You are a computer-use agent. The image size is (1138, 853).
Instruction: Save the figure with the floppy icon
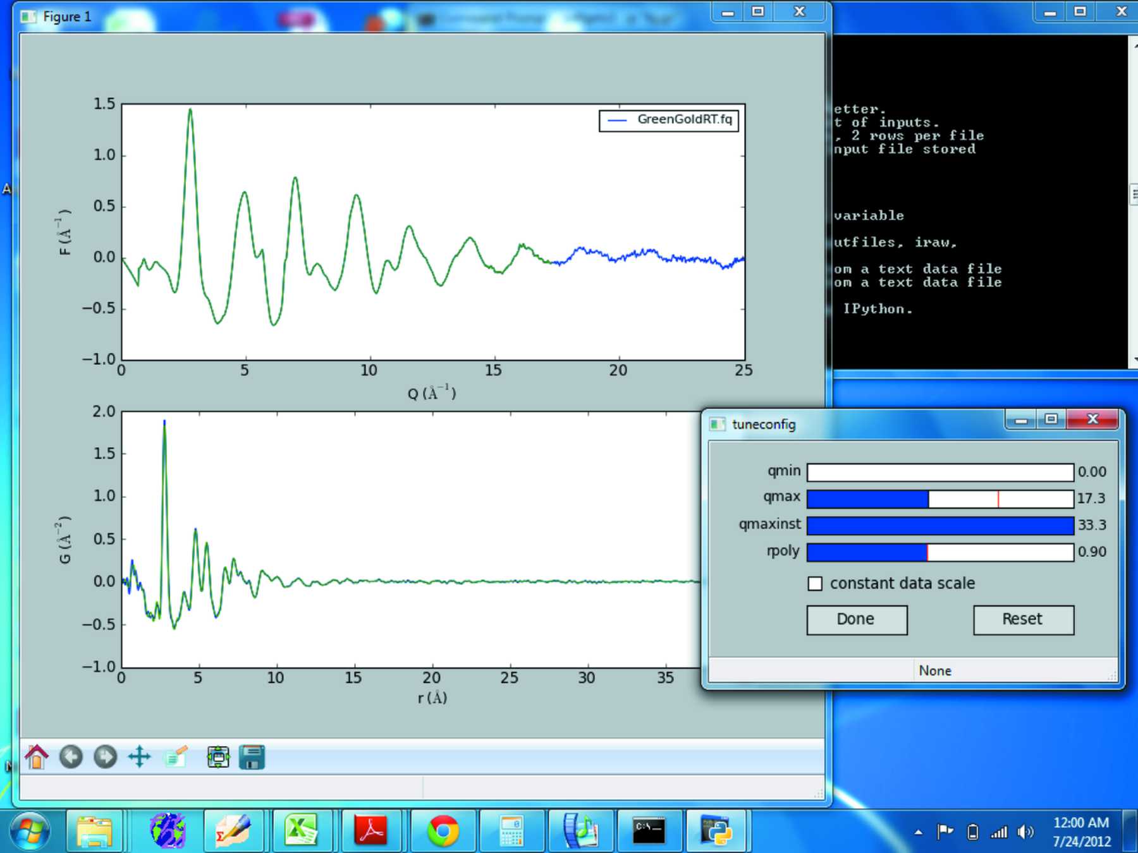(252, 756)
